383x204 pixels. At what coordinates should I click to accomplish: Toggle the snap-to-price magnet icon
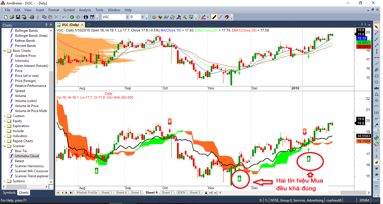pos(227,17)
